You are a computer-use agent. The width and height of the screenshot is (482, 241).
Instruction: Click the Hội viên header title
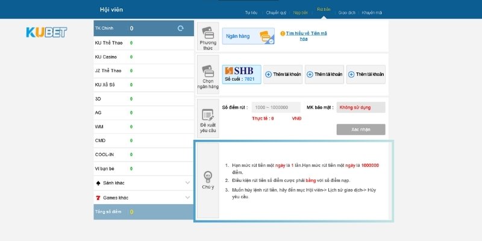pyautogui.click(x=111, y=10)
